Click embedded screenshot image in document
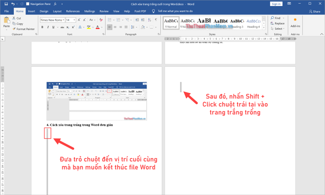The image size is (325, 195). [x=97, y=101]
